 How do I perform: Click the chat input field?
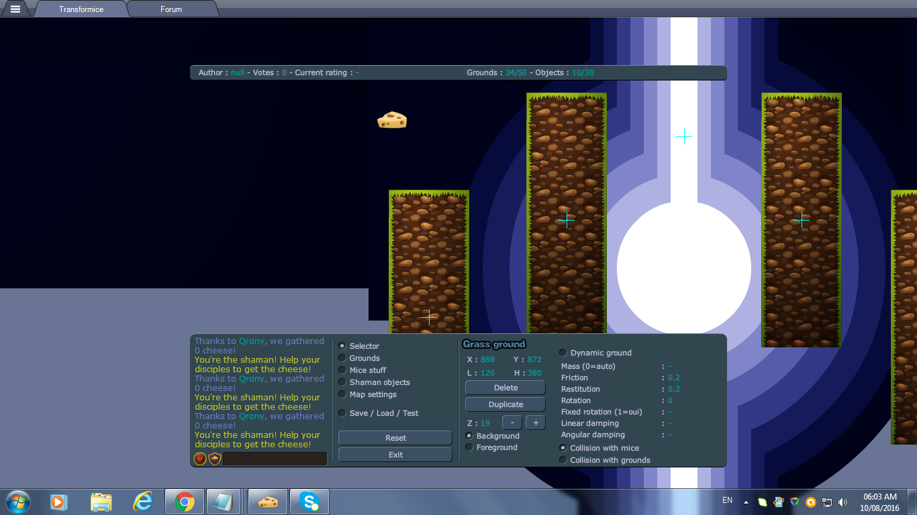275,459
